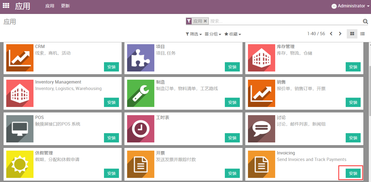Image resolution: width=371 pixels, height=182 pixels.
Task: Open the apps grid launcher icon
Action: (6, 5)
